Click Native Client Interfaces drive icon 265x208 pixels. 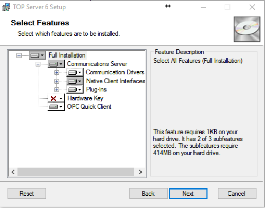point(75,81)
